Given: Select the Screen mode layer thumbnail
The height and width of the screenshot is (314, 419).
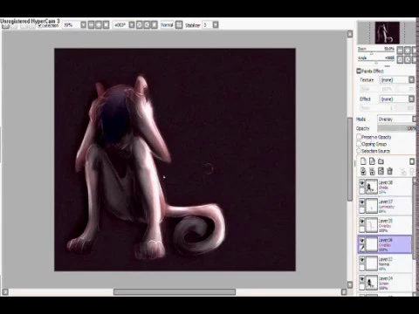Looking at the screenshot, I should pos(371,283).
